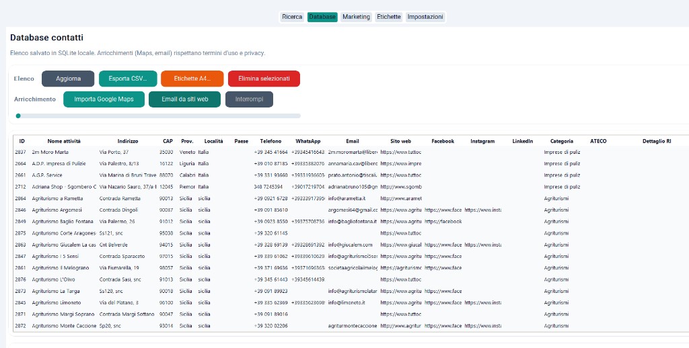Click the orange Etichette A4 button

(x=192, y=79)
